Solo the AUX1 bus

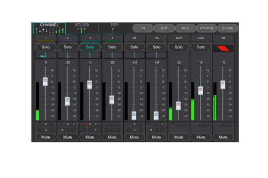[x=179, y=47]
